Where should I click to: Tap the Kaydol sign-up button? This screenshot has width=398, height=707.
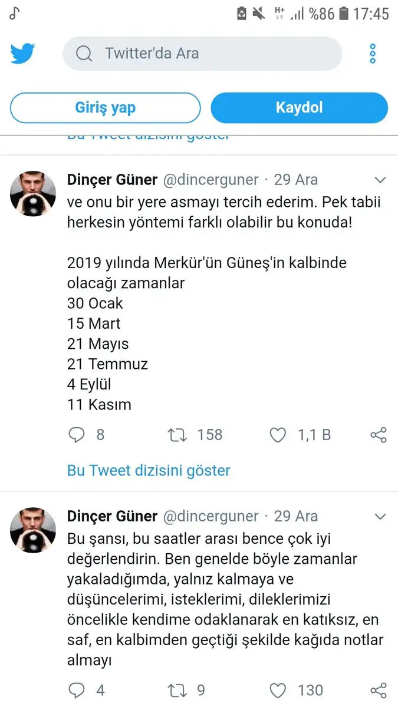[299, 108]
